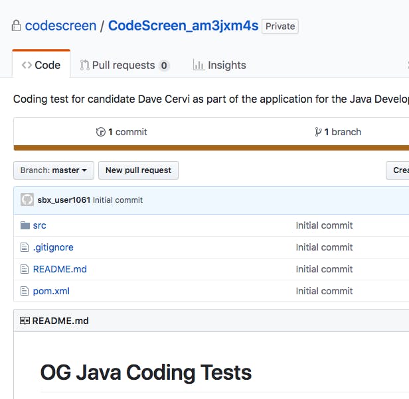Open the CodeScreen_am3jxm4s repository link
The image size is (409, 399).
point(183,27)
